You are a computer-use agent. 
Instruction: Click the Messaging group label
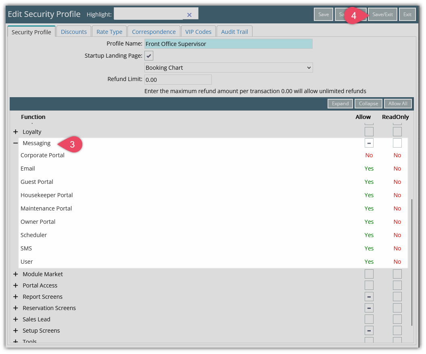point(37,144)
